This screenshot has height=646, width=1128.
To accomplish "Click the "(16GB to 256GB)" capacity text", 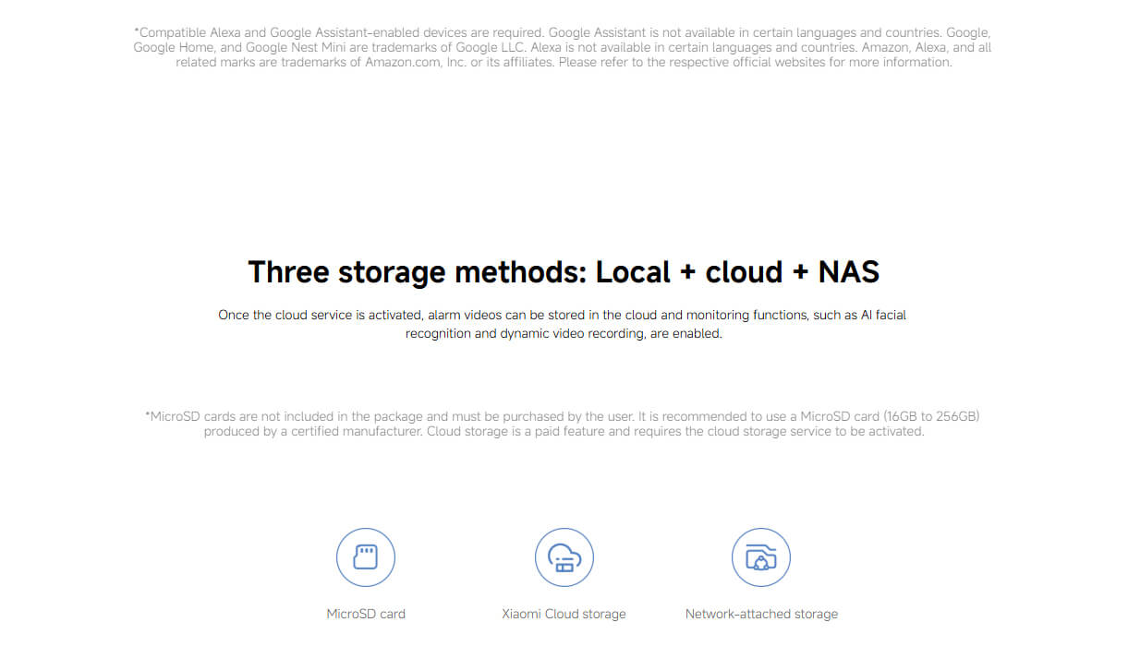I will coord(930,416).
